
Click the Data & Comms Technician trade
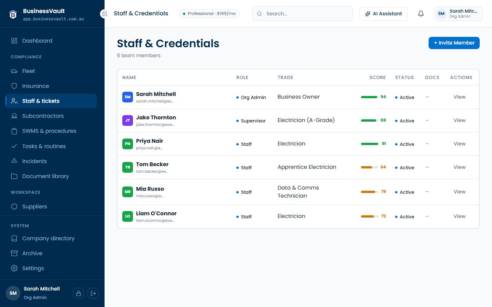[298, 192]
